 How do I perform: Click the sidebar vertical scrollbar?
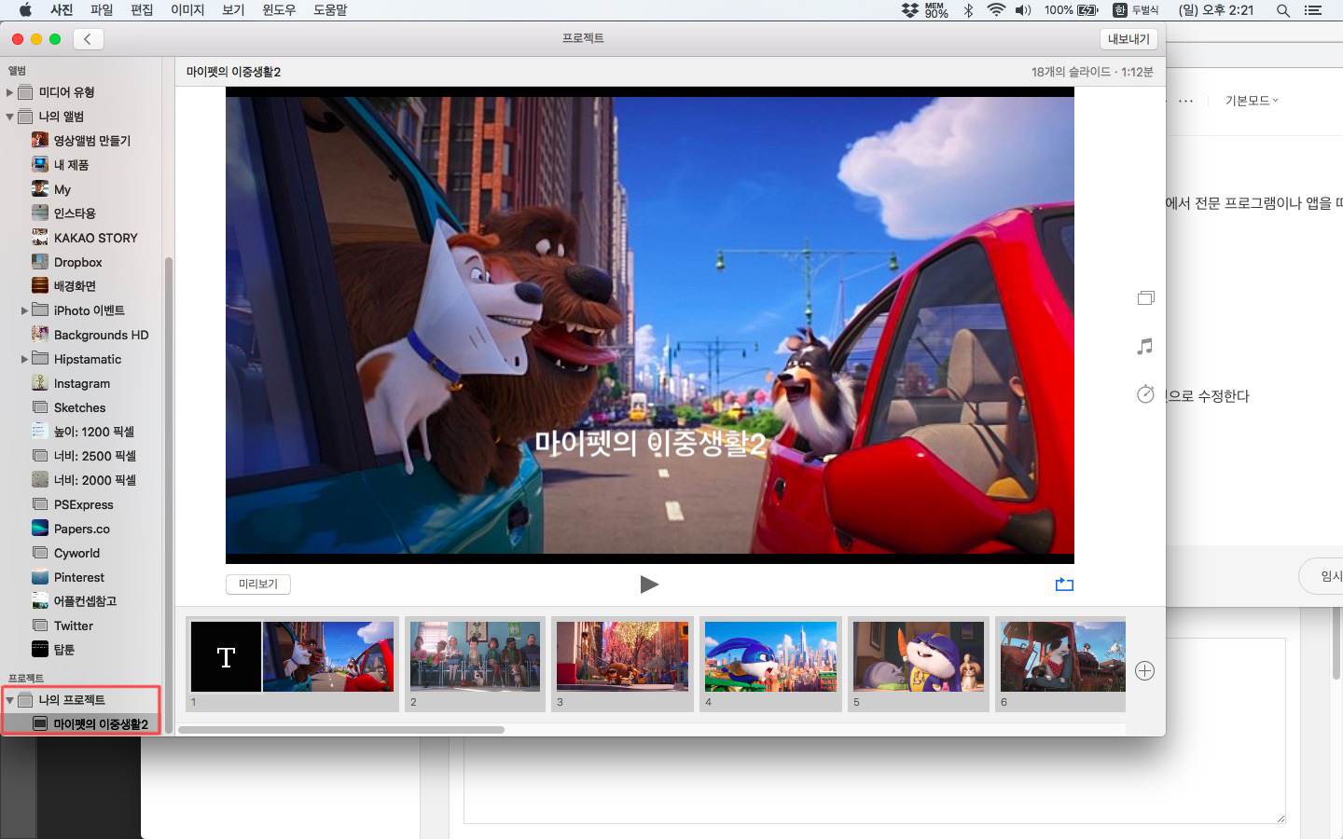point(169,494)
